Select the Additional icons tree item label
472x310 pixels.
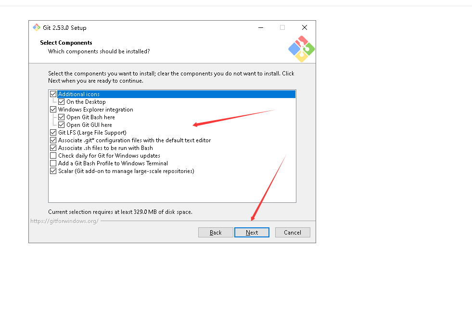point(79,94)
